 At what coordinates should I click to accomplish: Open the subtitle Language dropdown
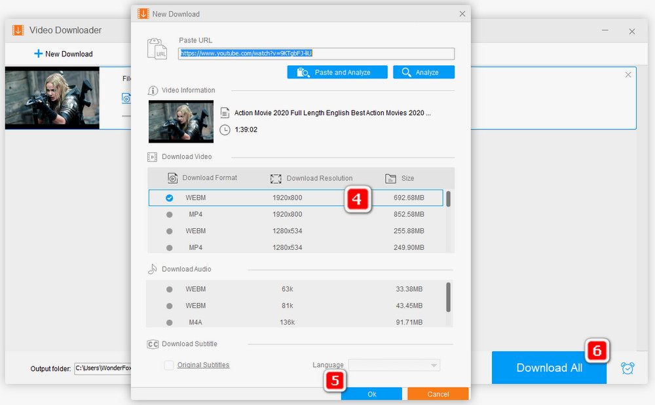tap(394, 364)
